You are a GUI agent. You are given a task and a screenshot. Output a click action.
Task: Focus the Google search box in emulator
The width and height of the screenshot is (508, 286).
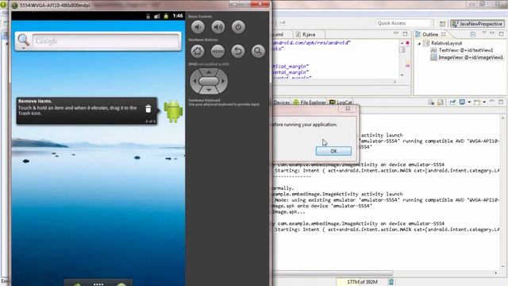pos(106,41)
